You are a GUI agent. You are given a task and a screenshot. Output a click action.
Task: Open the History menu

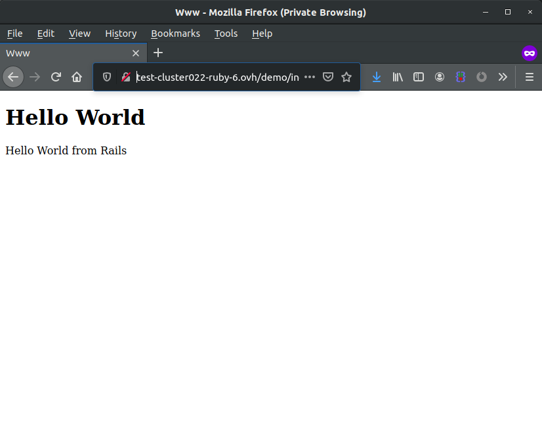[121, 33]
